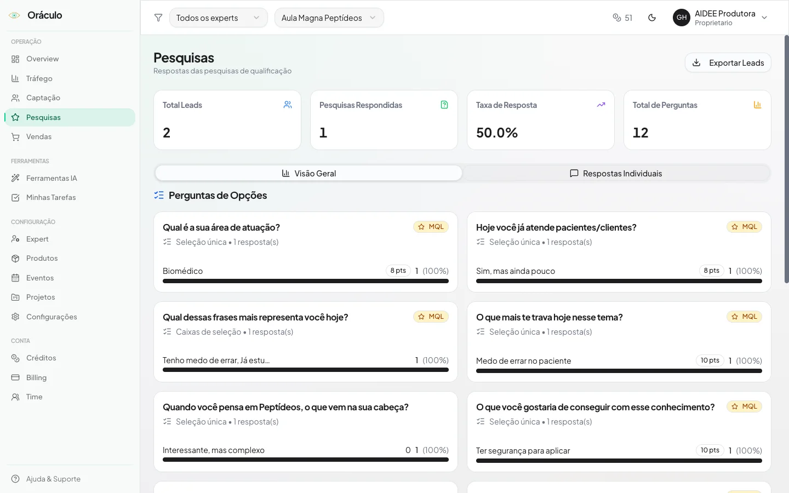Click the Oráculo eye logo icon

coord(14,15)
